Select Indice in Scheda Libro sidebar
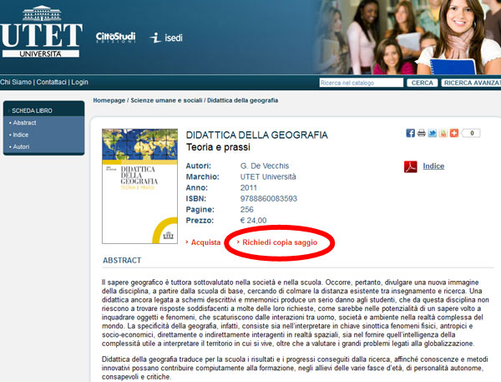Screen dimensions: 501x382 click(20, 135)
